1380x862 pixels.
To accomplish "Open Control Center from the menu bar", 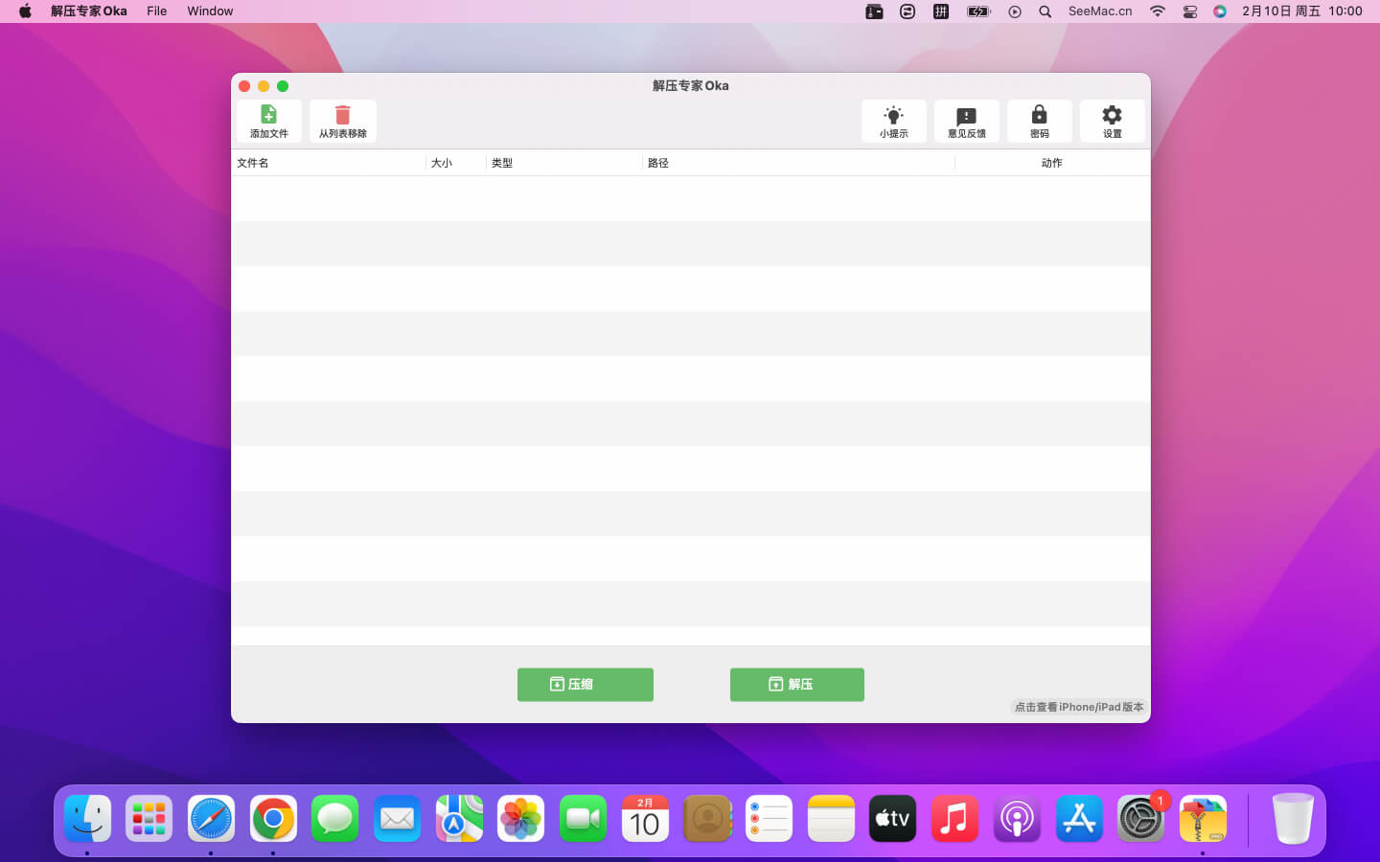I will [1189, 11].
